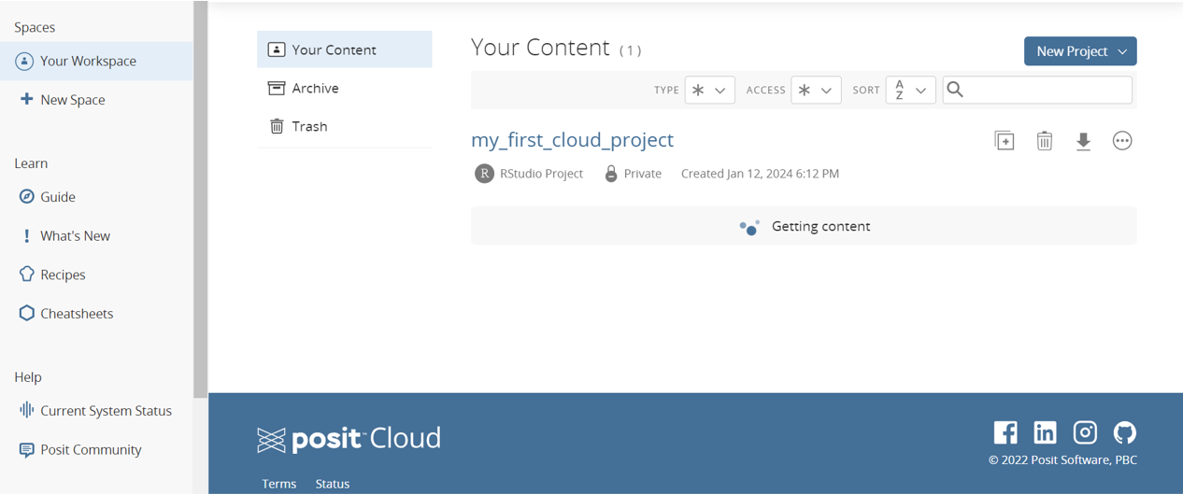Open the SORT A-Z dropdown
This screenshot has width=1183, height=494.
tap(910, 90)
